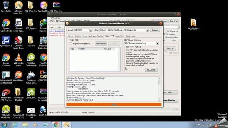Open Chrome from taskbar
Image resolution: width=228 pixels, height=128 pixels.
56,125
